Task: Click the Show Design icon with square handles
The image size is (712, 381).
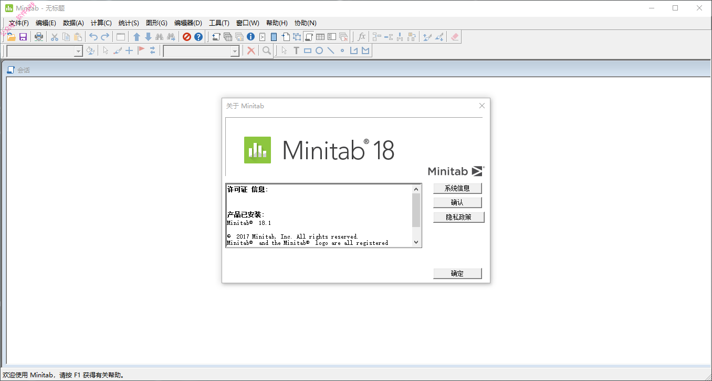Action: coord(297,37)
